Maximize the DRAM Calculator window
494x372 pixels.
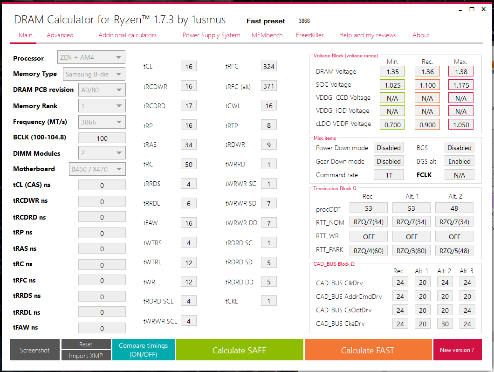point(472,9)
